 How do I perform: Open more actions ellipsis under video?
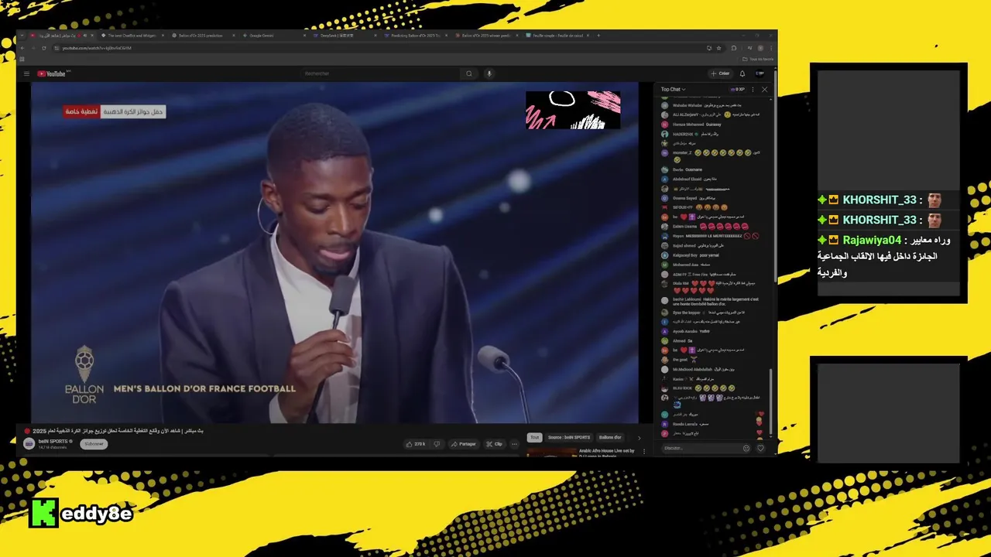point(514,444)
